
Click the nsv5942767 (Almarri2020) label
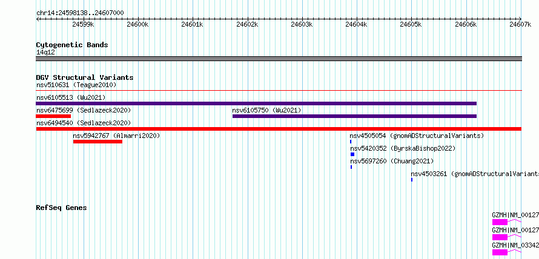pyautogui.click(x=116, y=136)
